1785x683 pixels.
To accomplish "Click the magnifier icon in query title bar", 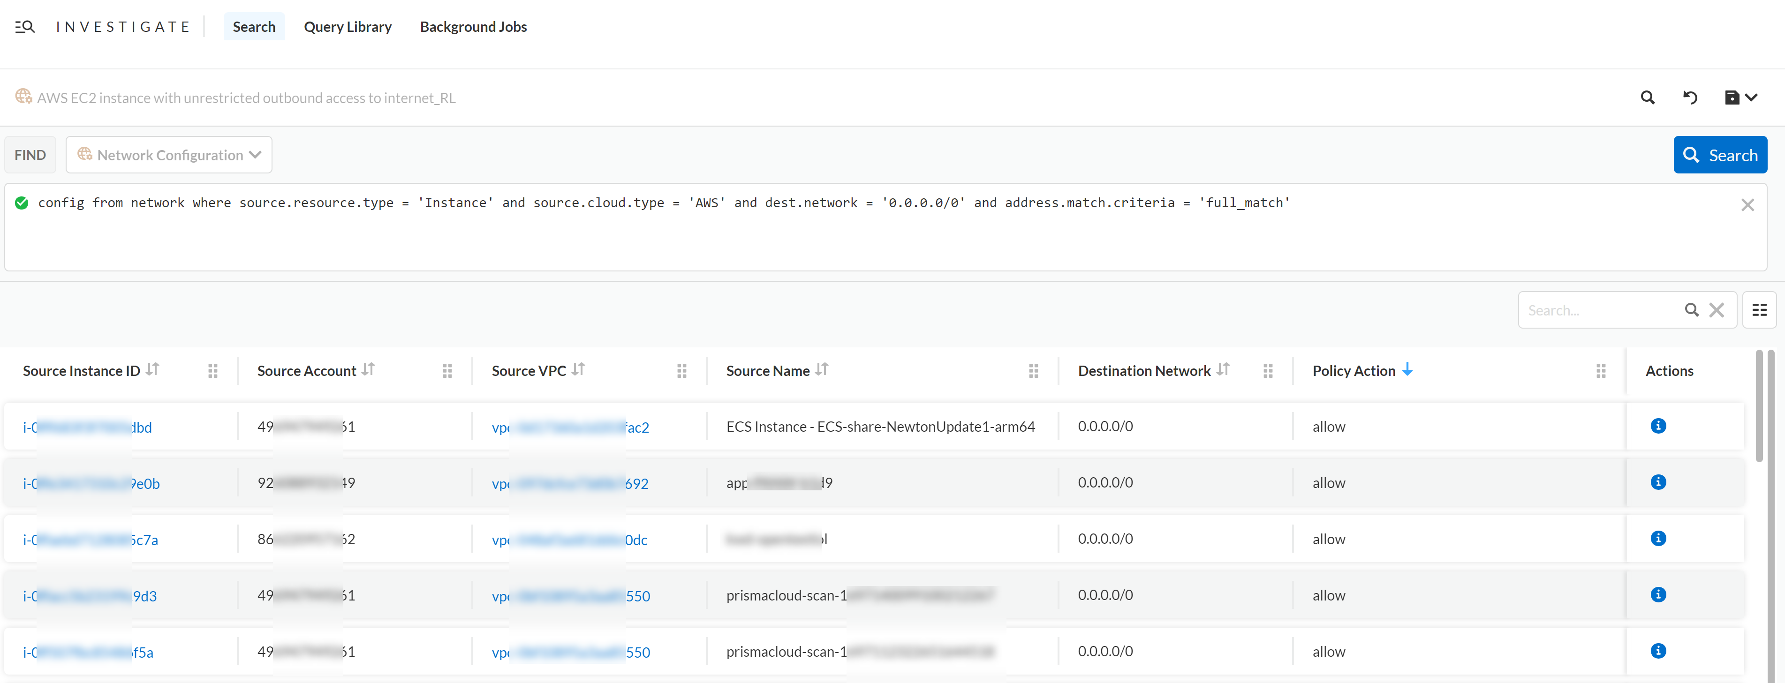I will (1648, 98).
